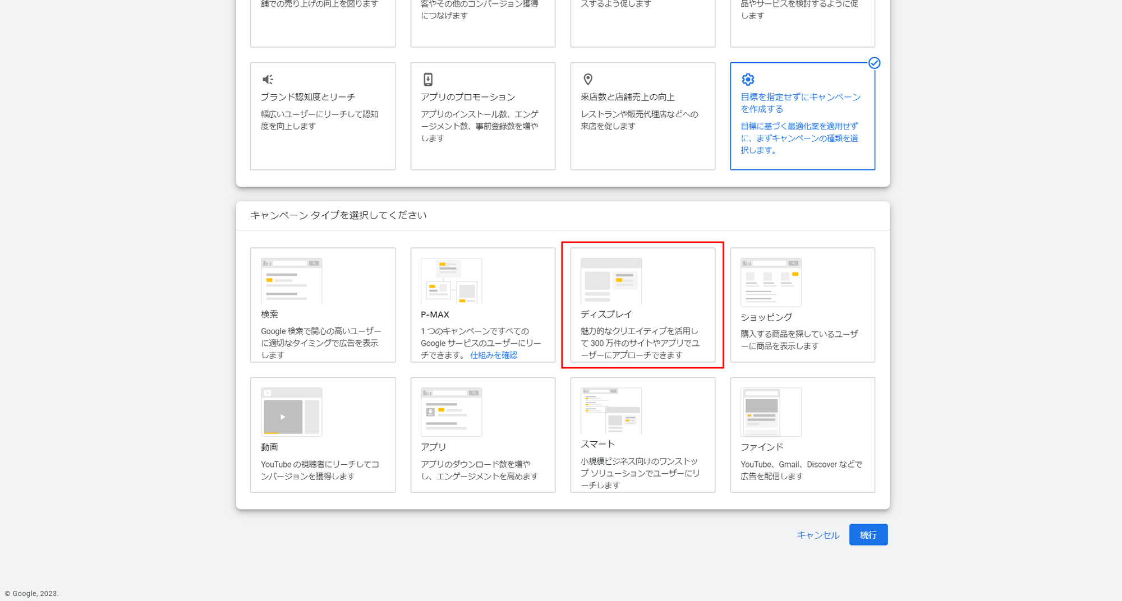Click the description YouTube の視聴者にリーチ
The height and width of the screenshot is (601, 1122).
click(320, 470)
